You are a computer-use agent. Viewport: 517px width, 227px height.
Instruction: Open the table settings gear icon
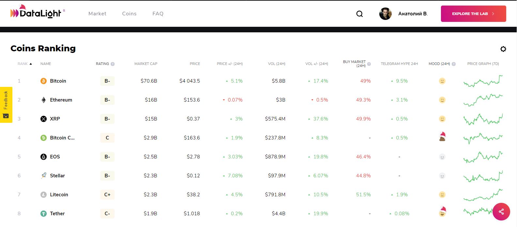click(503, 49)
